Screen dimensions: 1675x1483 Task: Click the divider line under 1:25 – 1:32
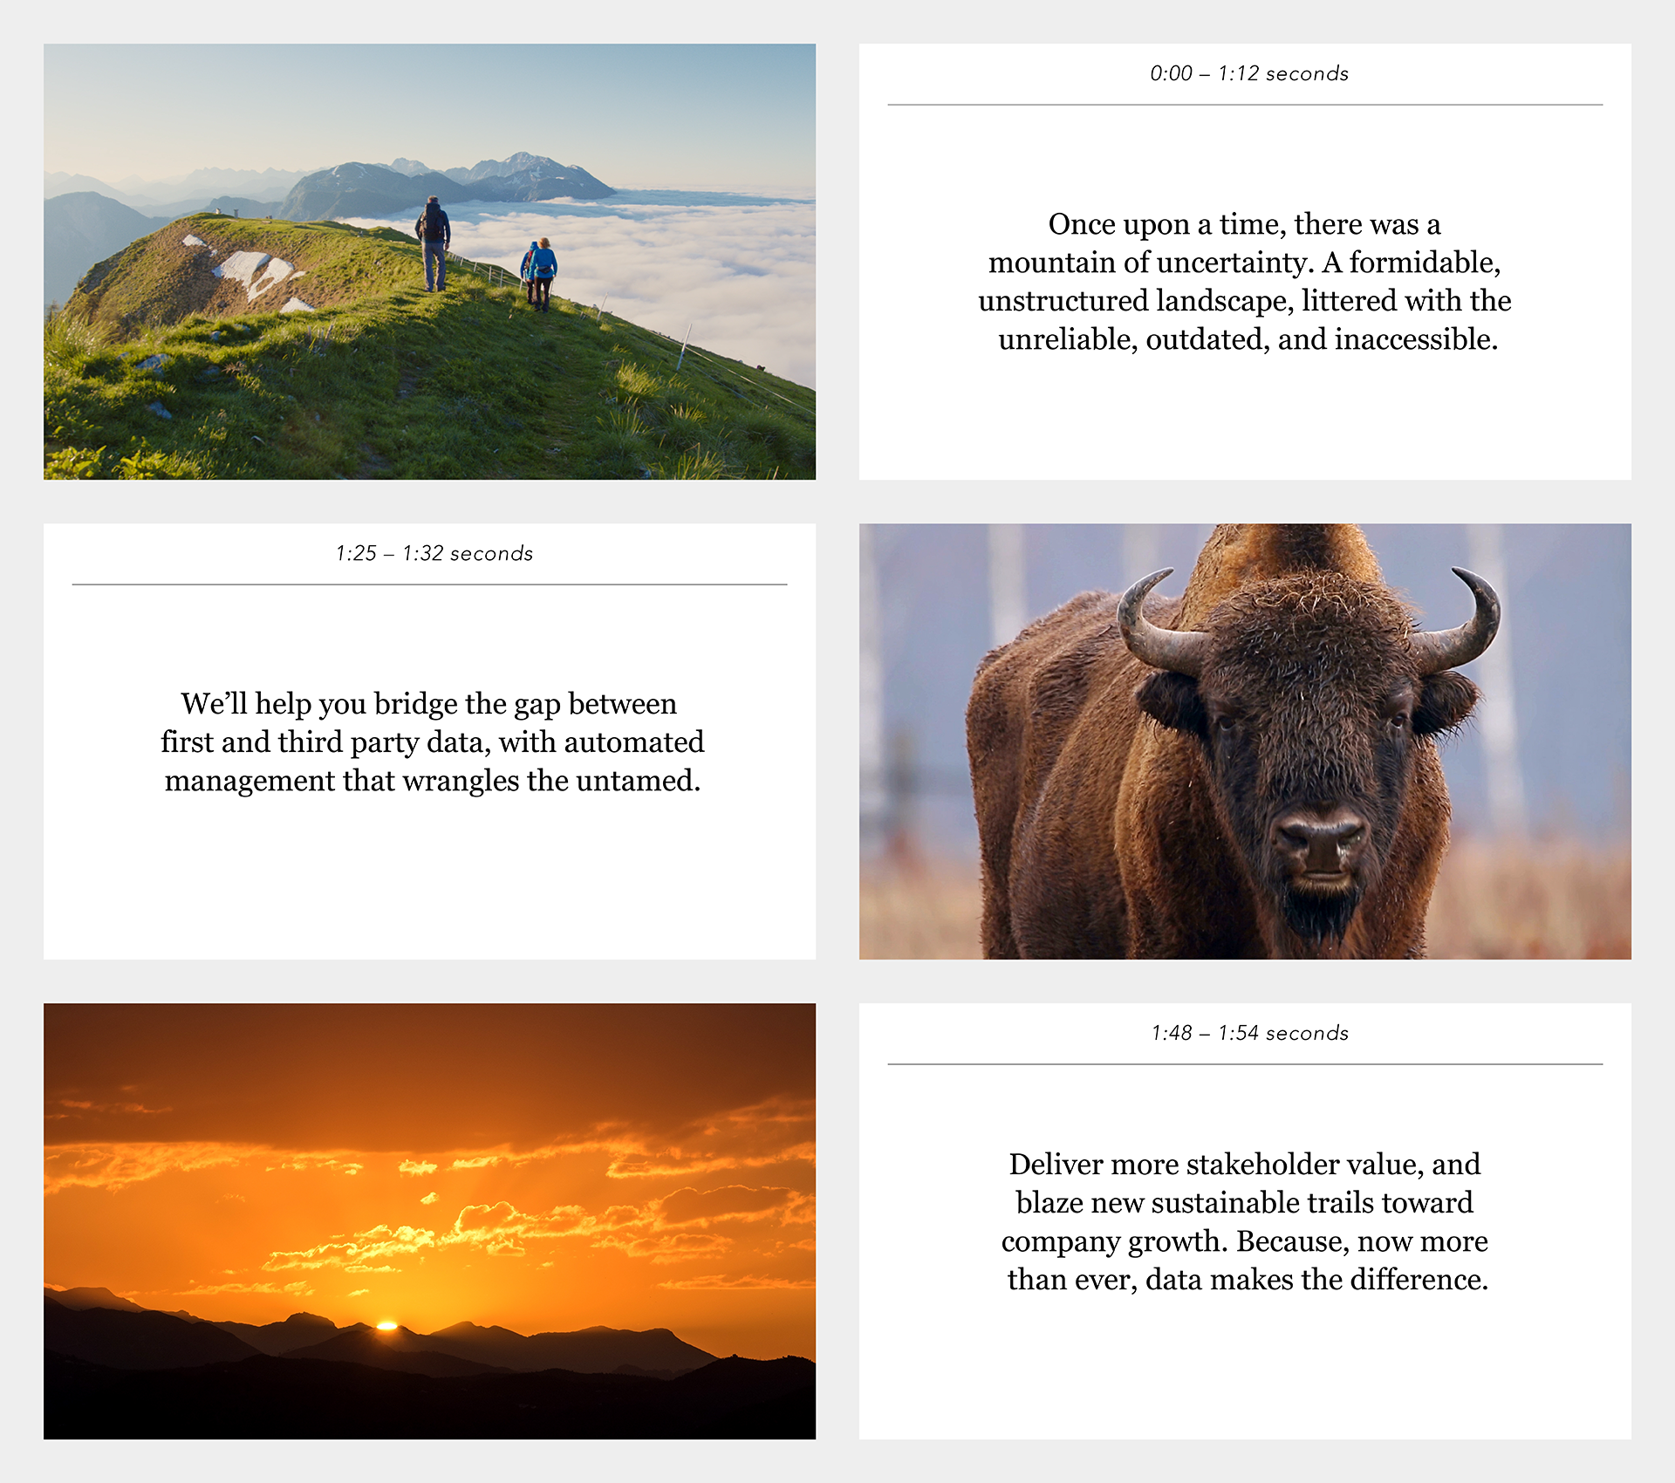[x=429, y=584]
